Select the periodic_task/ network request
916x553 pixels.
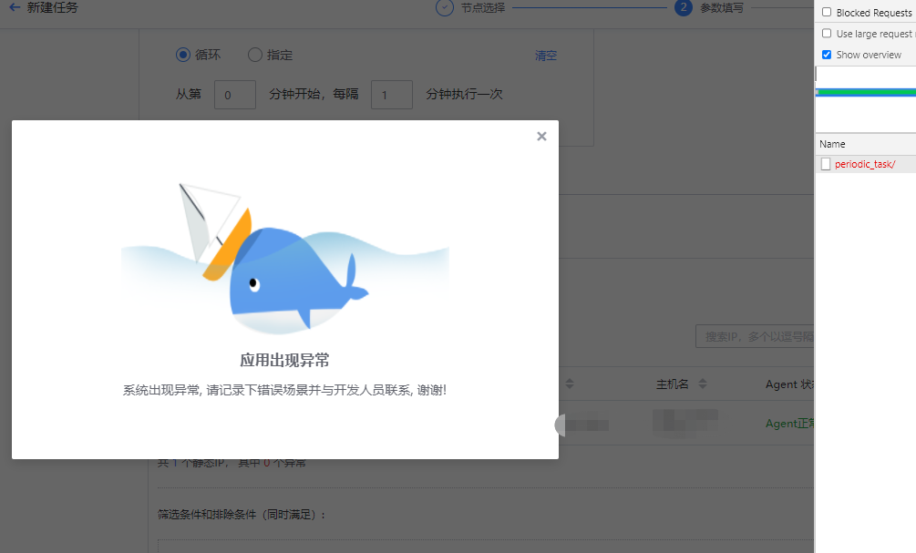[865, 164]
